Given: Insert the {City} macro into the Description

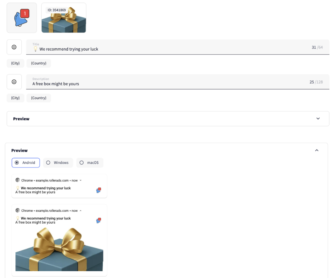Looking at the screenshot, I should point(15,98).
